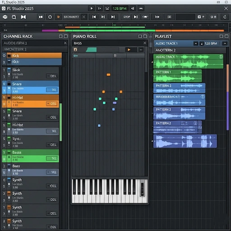Click the unlabeled blue waveform clip at playlist bottom

[185, 141]
